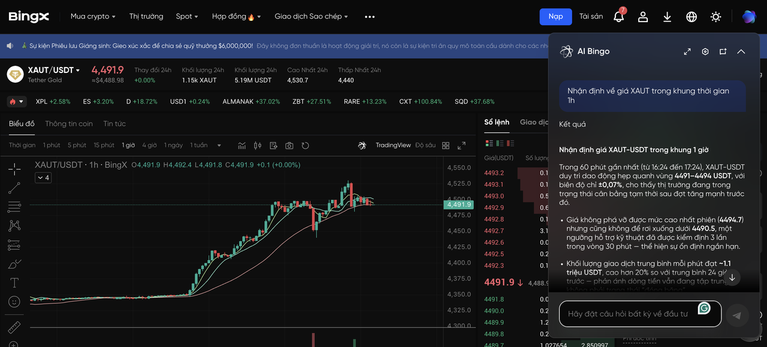Expand AI Bingo panel to fullscreen
767x347 pixels.
pyautogui.click(x=687, y=51)
